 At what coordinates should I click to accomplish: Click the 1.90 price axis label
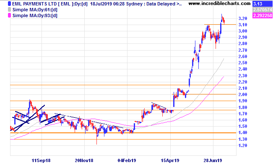[x=243, y=101]
